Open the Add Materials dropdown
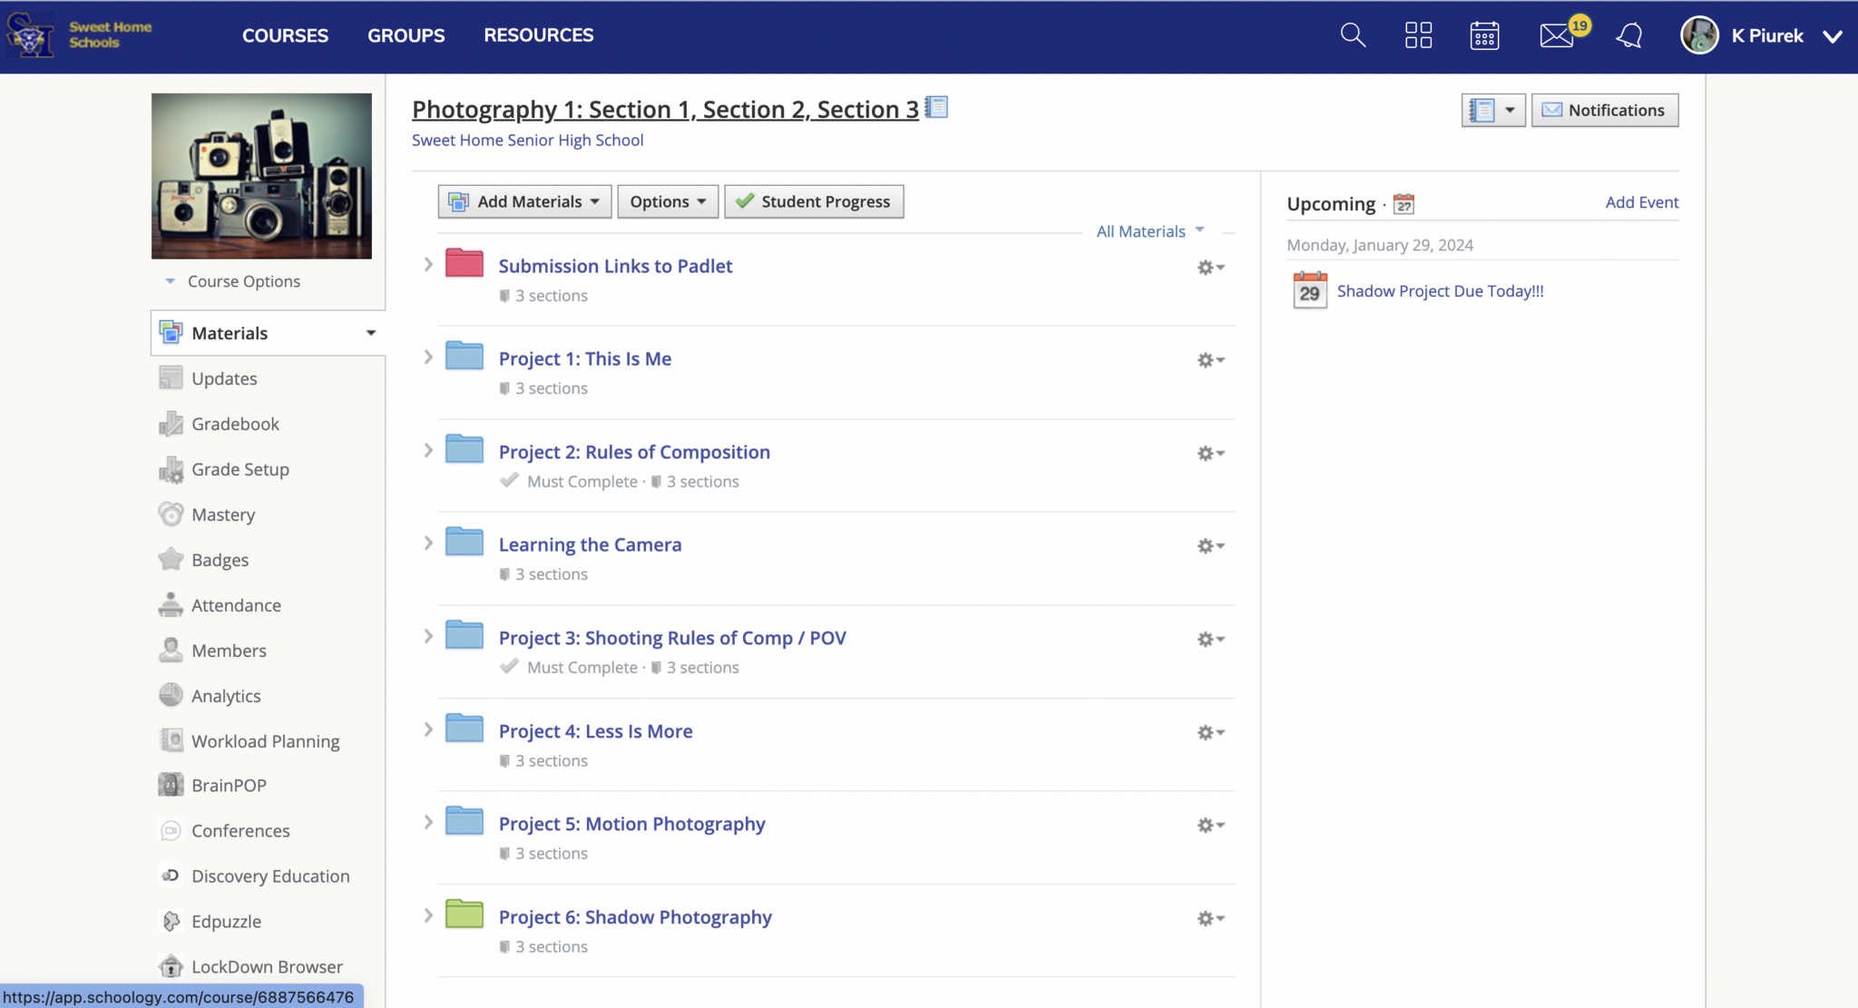The image size is (1858, 1008). [x=525, y=201]
